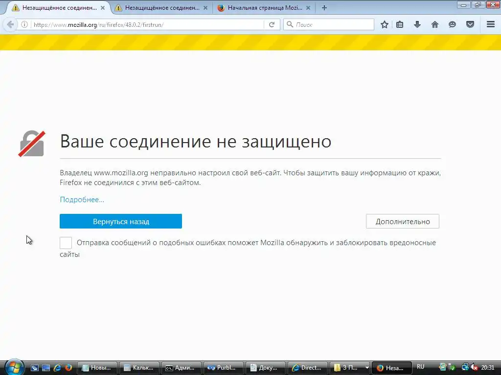
Task: Click the 'Дополнительно' button
Action: pyautogui.click(x=403, y=221)
